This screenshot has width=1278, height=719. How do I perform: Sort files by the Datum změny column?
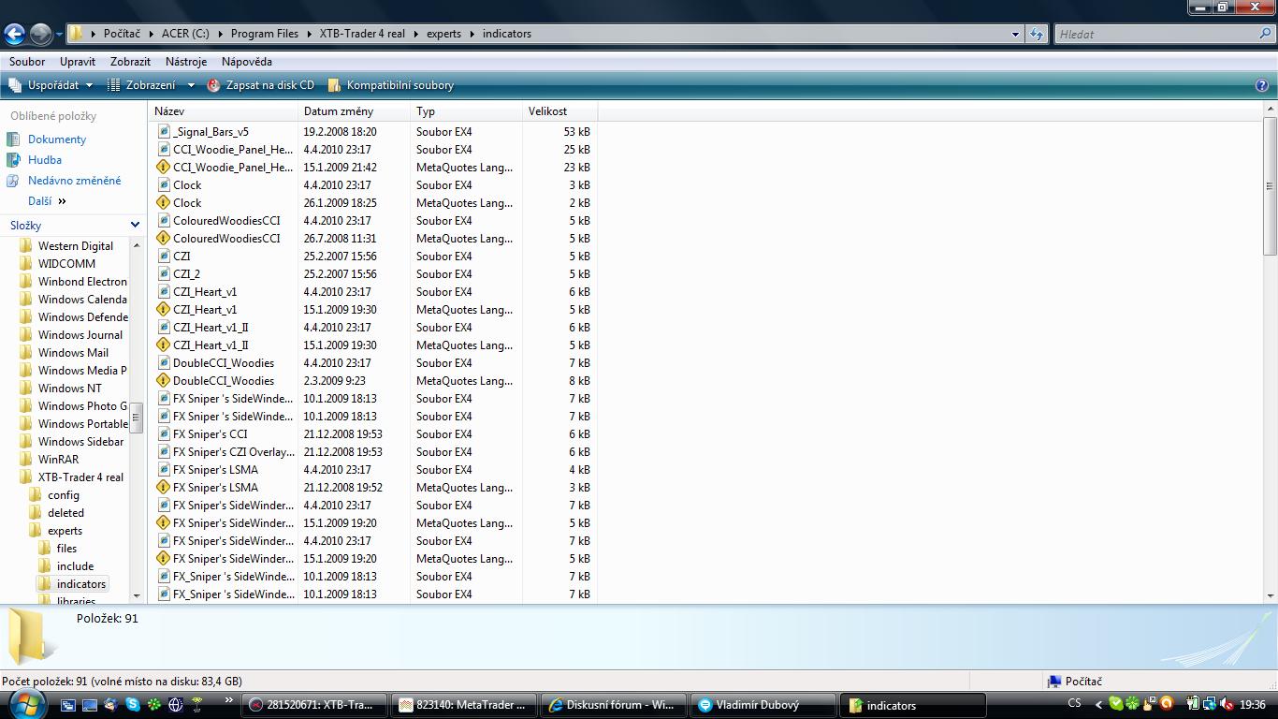[x=355, y=111]
